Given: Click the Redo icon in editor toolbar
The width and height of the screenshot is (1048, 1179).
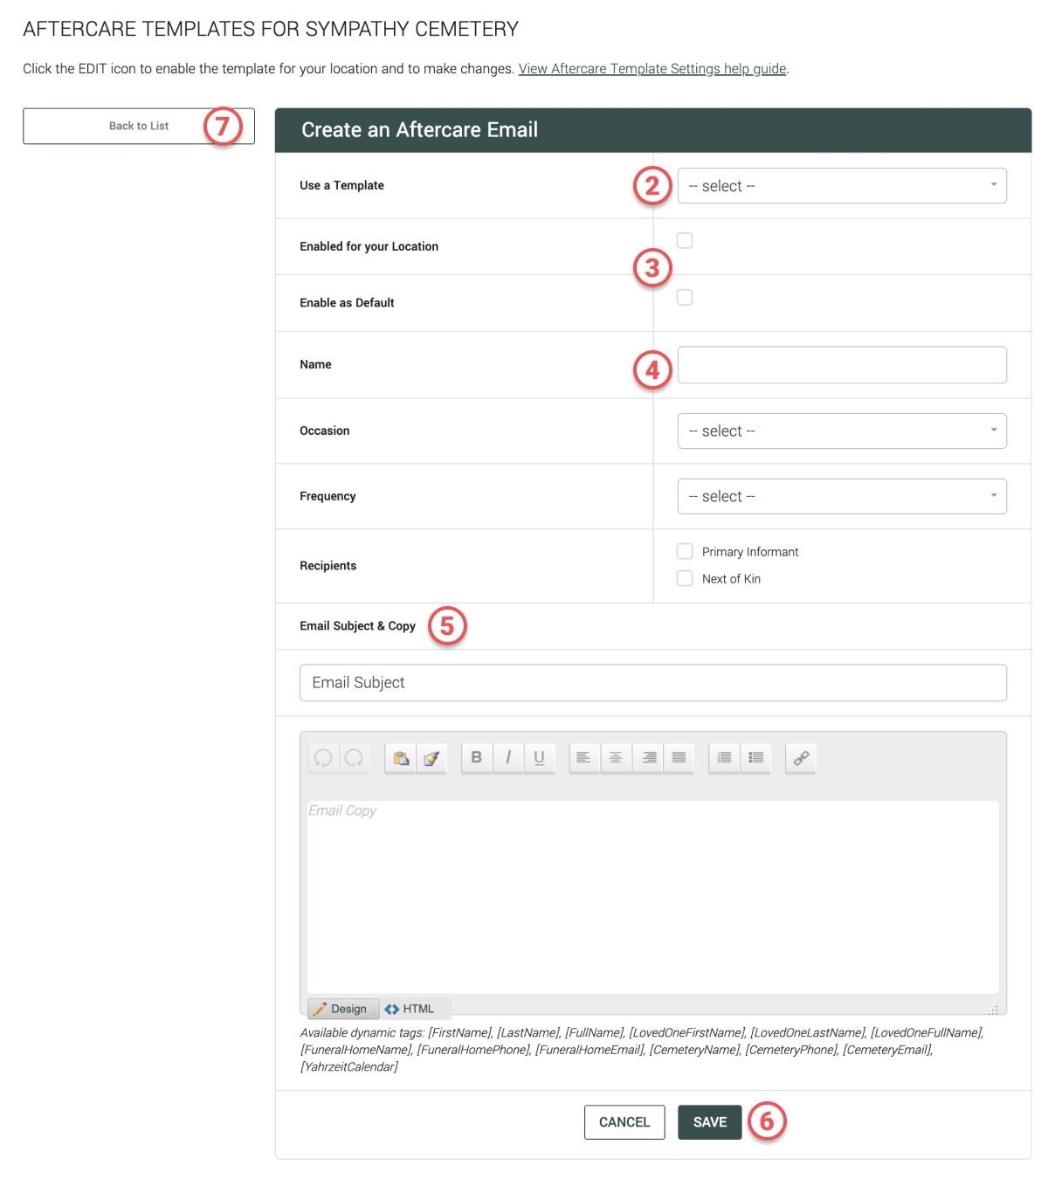Looking at the screenshot, I should [x=354, y=757].
